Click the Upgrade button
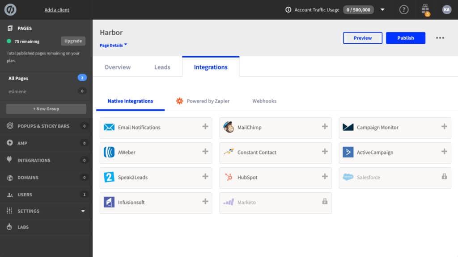Viewport: 458px width, 257px height. point(73,41)
